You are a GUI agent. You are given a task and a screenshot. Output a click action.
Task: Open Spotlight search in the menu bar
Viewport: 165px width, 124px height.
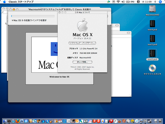(x=160, y=2)
